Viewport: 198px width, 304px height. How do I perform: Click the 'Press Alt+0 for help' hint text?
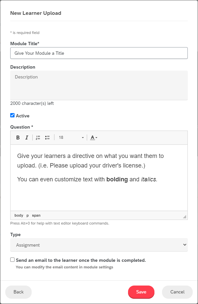coord(60,223)
